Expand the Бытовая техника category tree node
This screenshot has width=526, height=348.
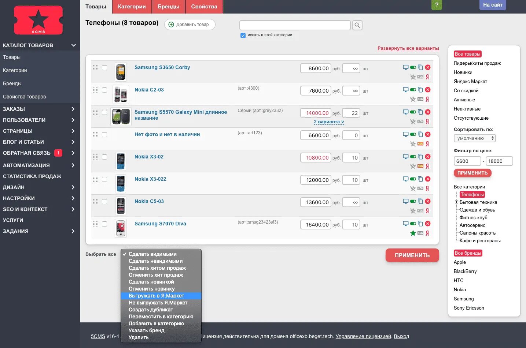456,202
